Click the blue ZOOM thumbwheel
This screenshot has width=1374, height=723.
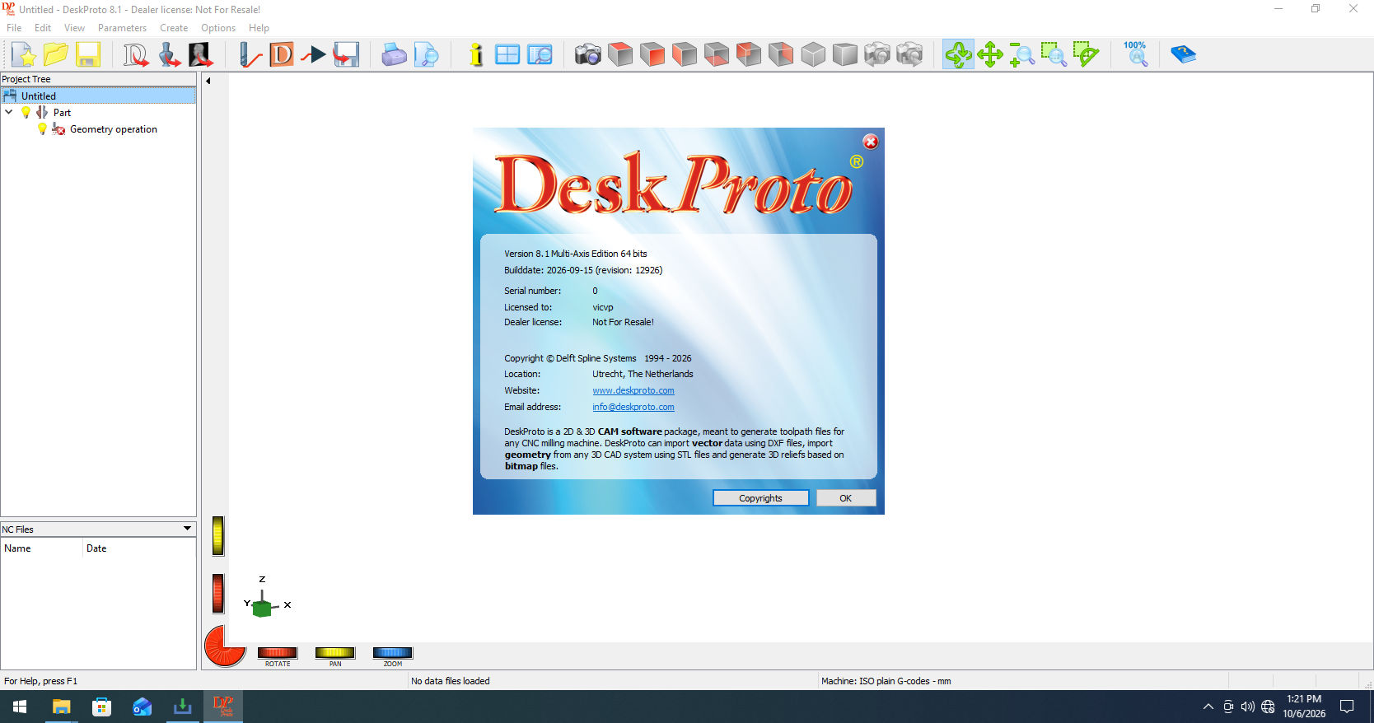(x=393, y=652)
